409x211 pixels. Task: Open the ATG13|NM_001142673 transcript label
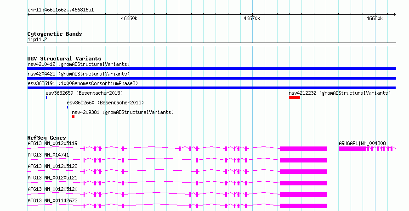(52, 200)
